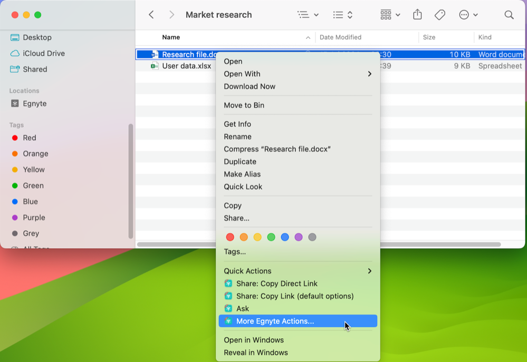The width and height of the screenshot is (527, 362).
Task: Click the "Spreadsheet" kind value
Action: (x=500, y=66)
